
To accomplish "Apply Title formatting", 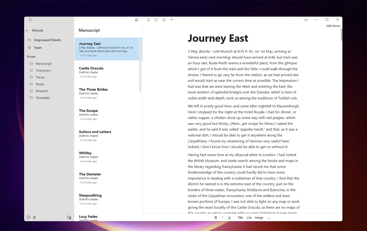I will (240, 218).
